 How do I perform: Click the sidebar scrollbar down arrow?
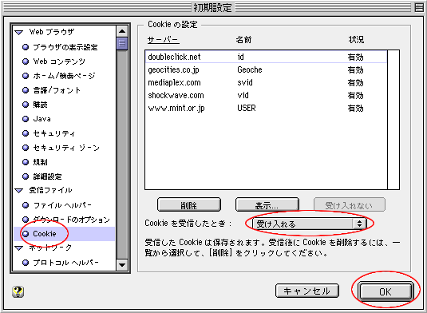[122, 265]
